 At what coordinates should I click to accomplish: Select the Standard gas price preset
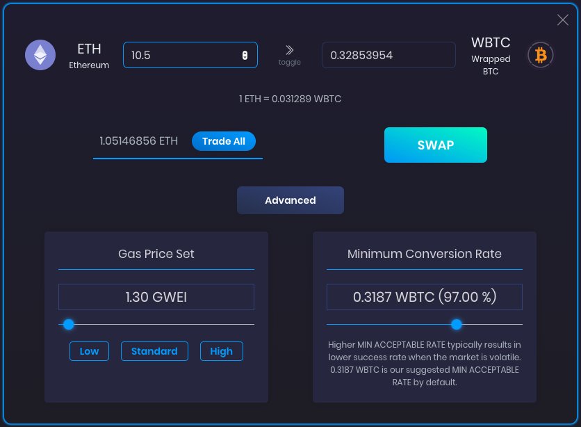(x=154, y=351)
